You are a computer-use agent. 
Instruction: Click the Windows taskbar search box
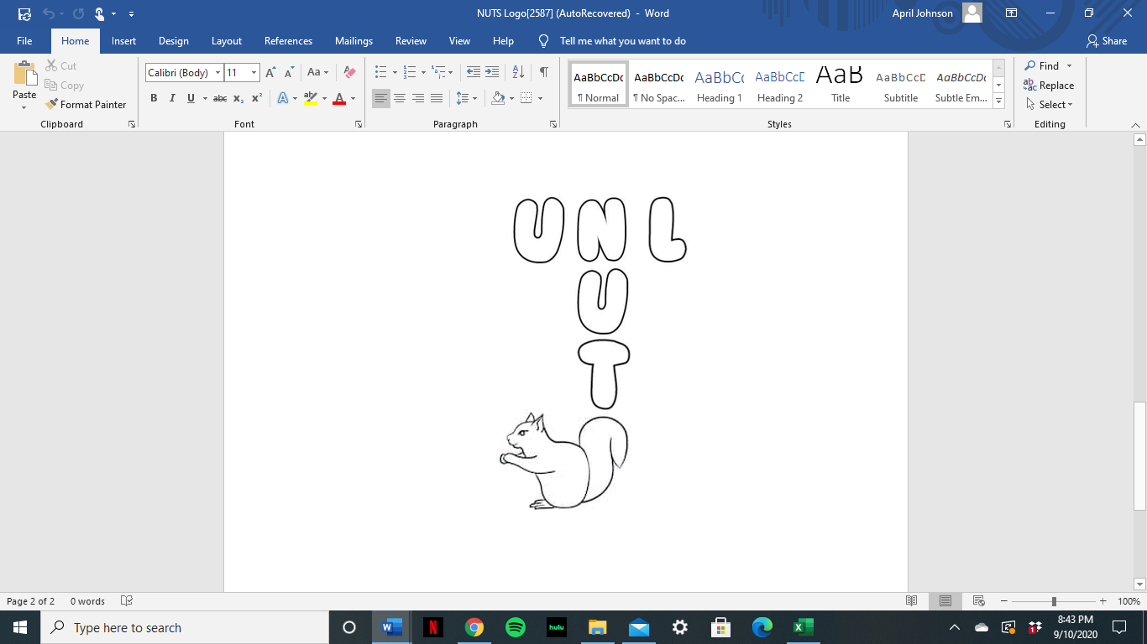pyautogui.click(x=185, y=627)
